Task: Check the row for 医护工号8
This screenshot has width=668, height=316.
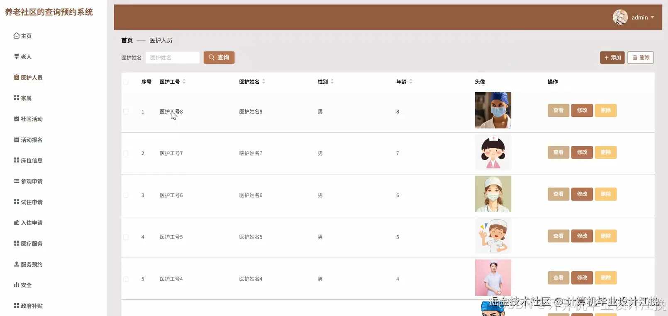Action: [x=126, y=112]
